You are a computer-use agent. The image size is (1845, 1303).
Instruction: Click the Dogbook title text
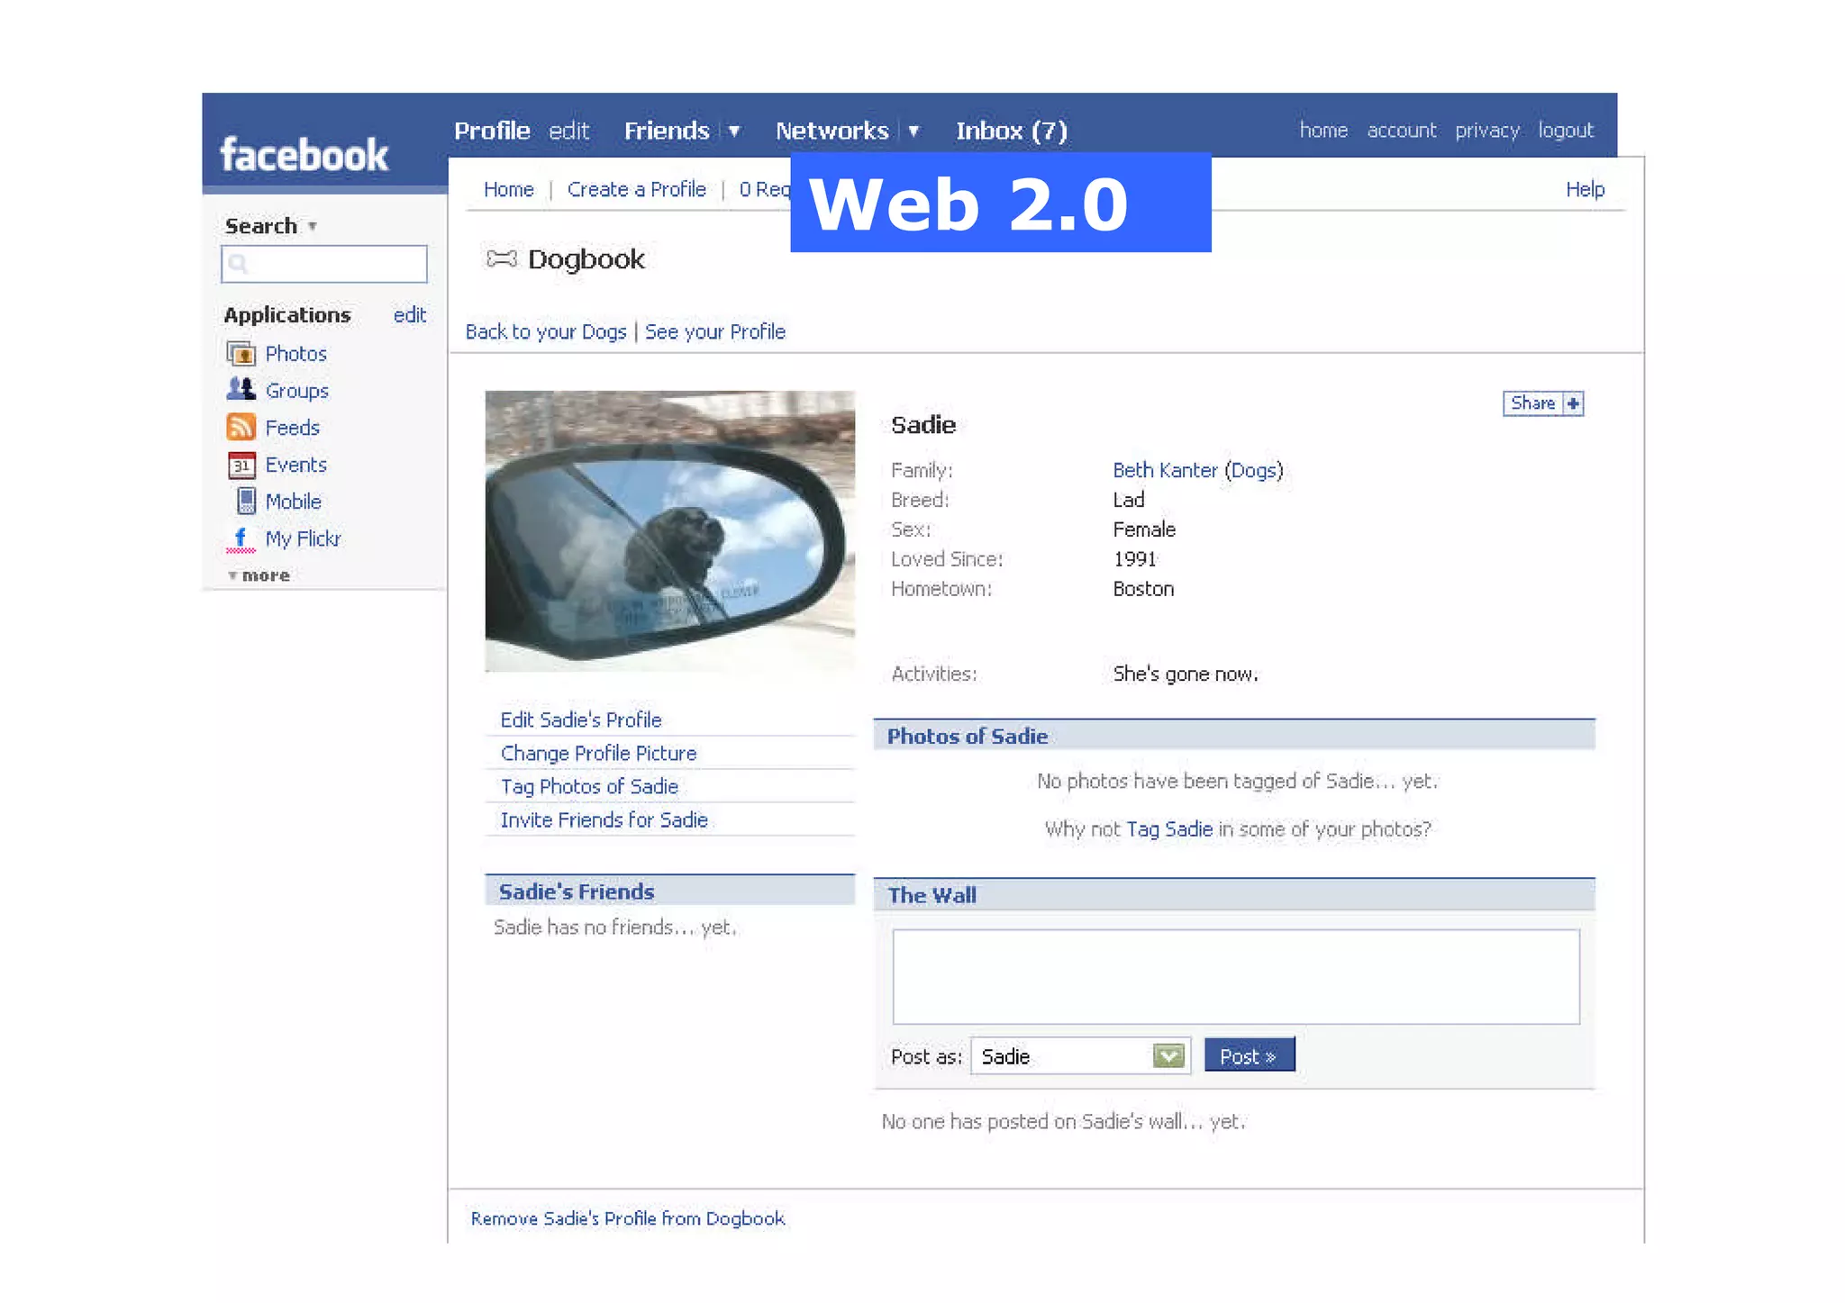coord(586,259)
